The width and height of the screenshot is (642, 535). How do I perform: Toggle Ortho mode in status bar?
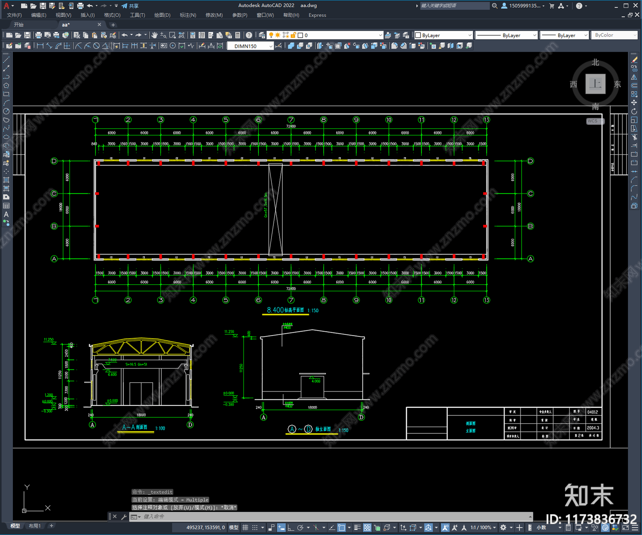coord(290,527)
